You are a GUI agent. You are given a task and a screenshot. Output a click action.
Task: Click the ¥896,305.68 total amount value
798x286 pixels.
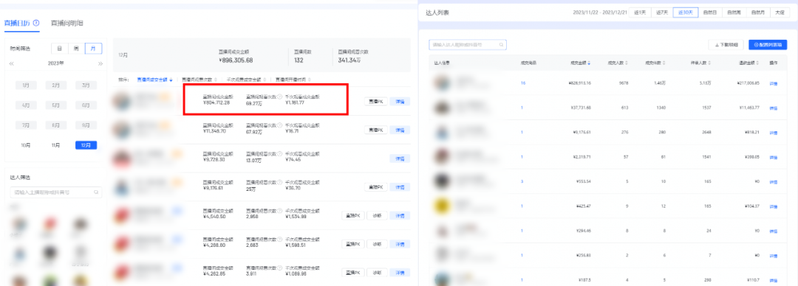236,60
